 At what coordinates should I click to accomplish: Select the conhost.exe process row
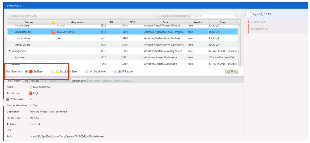click(x=122, y=38)
